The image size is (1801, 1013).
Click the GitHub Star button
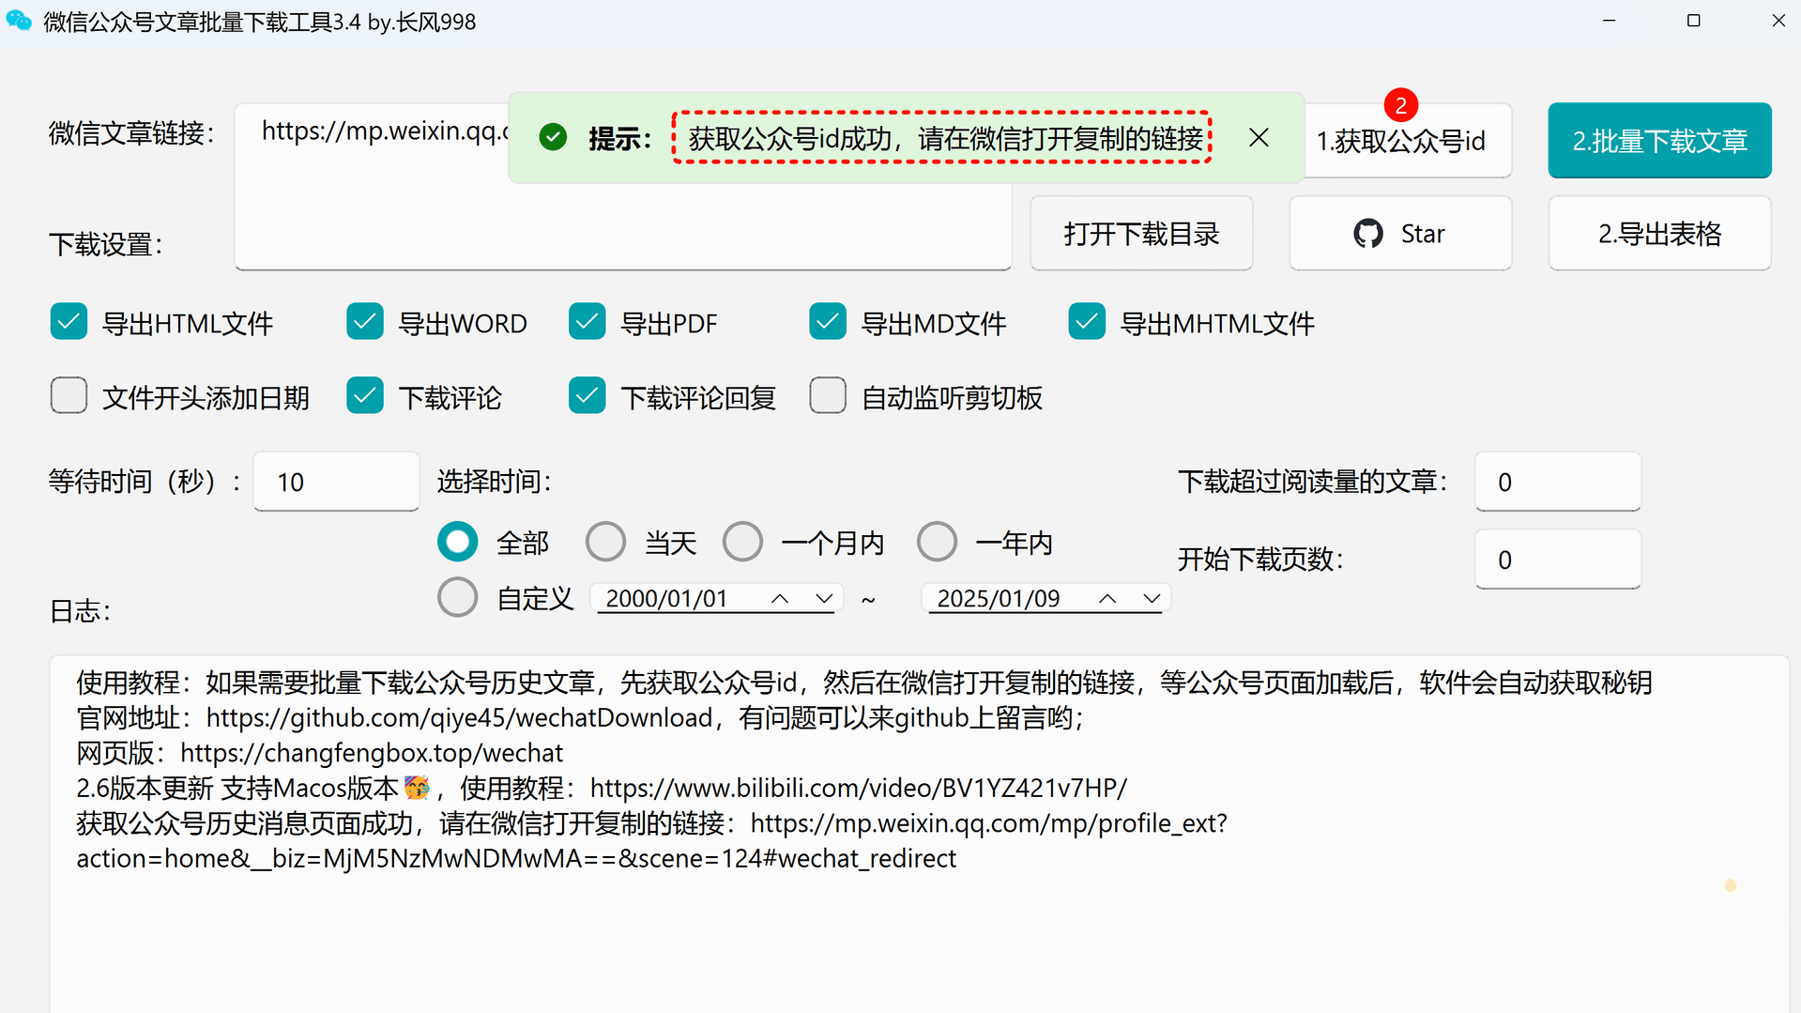[1400, 234]
